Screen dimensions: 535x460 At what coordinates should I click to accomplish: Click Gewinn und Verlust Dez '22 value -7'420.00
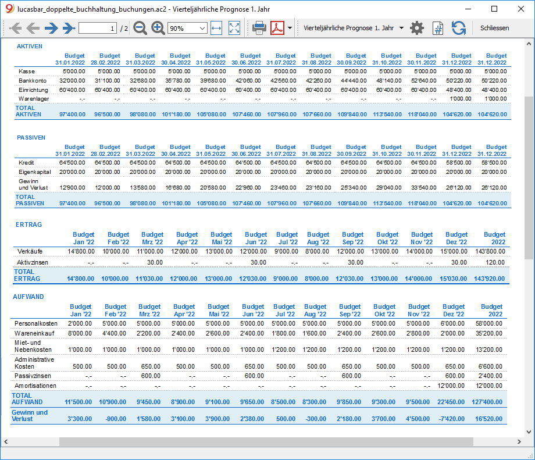pyautogui.click(x=451, y=419)
